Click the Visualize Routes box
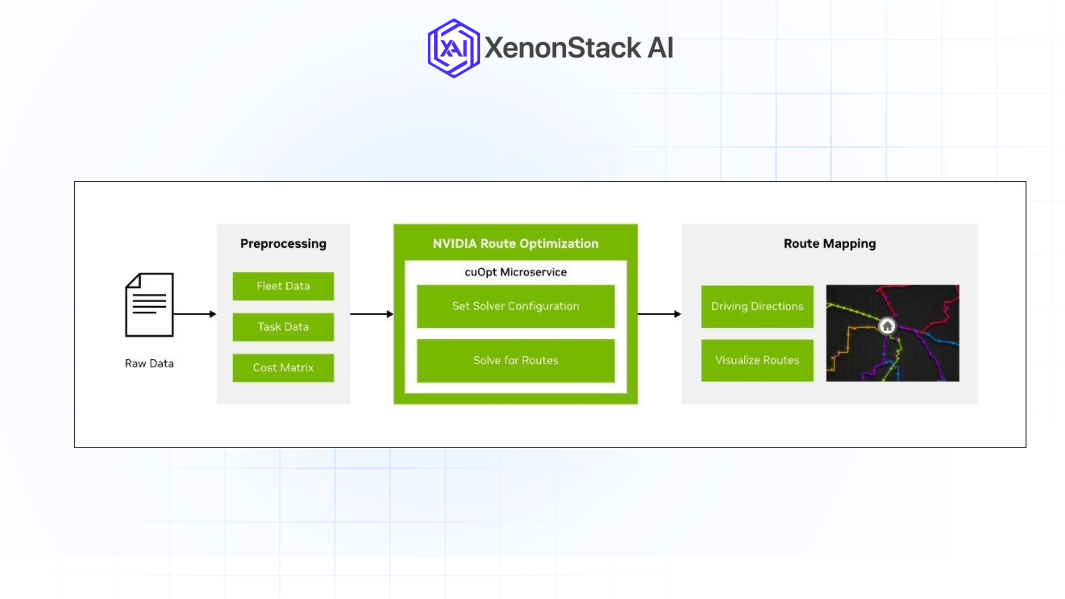The width and height of the screenshot is (1065, 599). [x=757, y=361]
